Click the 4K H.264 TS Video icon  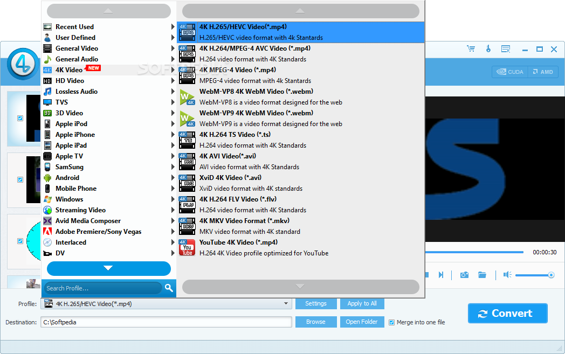coord(187,140)
